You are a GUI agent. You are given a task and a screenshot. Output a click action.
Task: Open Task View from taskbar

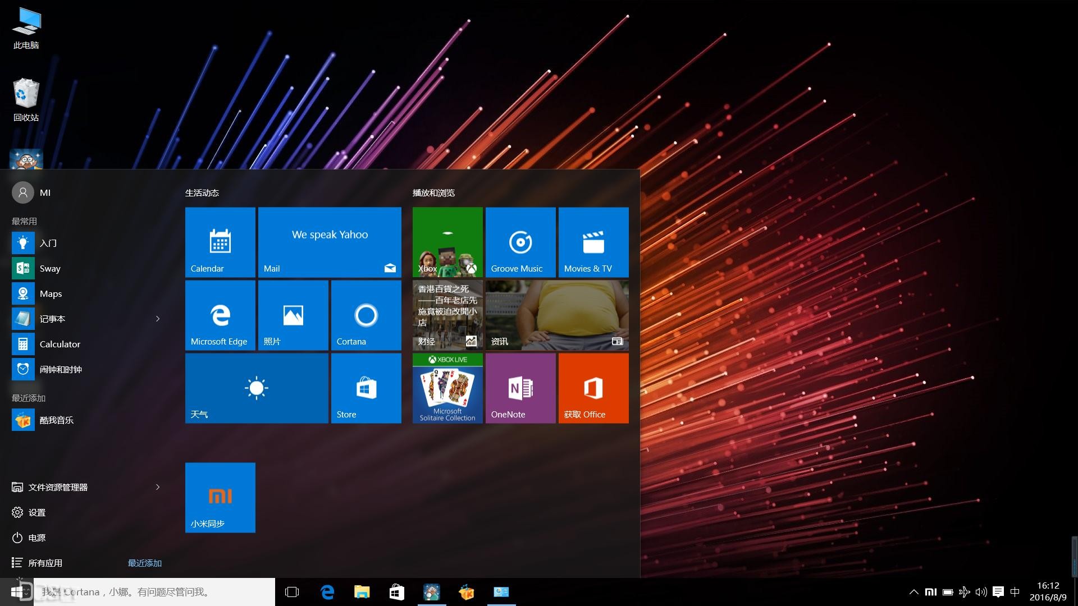click(x=292, y=592)
